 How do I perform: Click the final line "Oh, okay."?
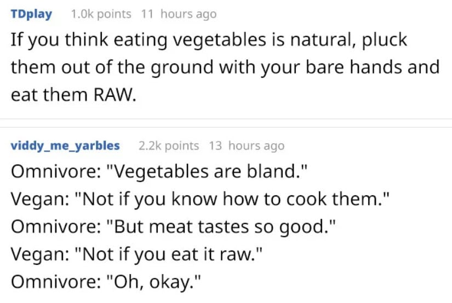click(106, 282)
